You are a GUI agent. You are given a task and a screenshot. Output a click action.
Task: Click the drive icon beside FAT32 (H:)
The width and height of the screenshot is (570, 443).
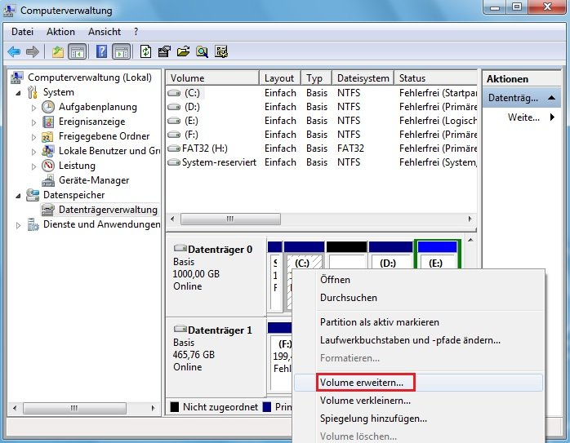[174, 148]
